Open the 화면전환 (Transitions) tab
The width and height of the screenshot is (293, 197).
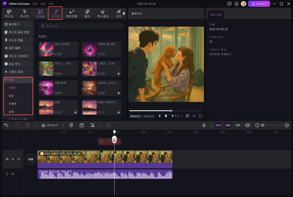coord(72,14)
